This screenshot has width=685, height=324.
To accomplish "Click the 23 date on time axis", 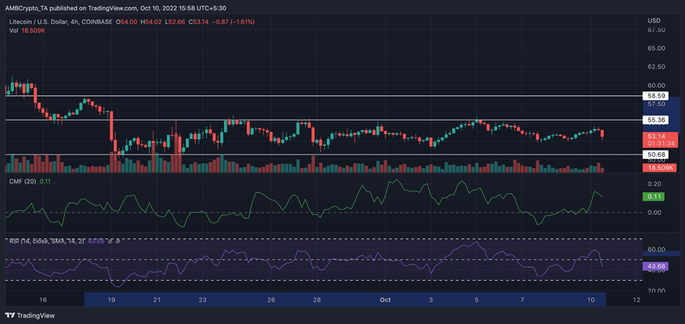I will point(202,299).
